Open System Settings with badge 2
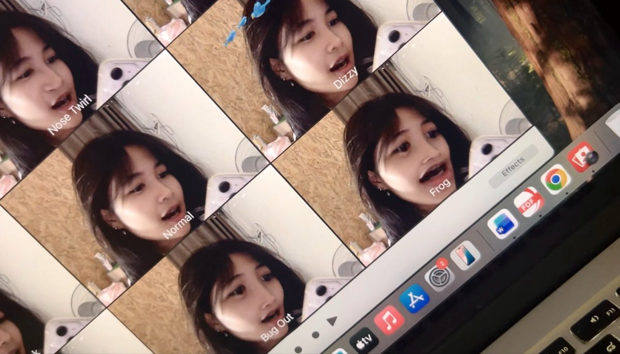This screenshot has width=620, height=354. click(x=439, y=276)
